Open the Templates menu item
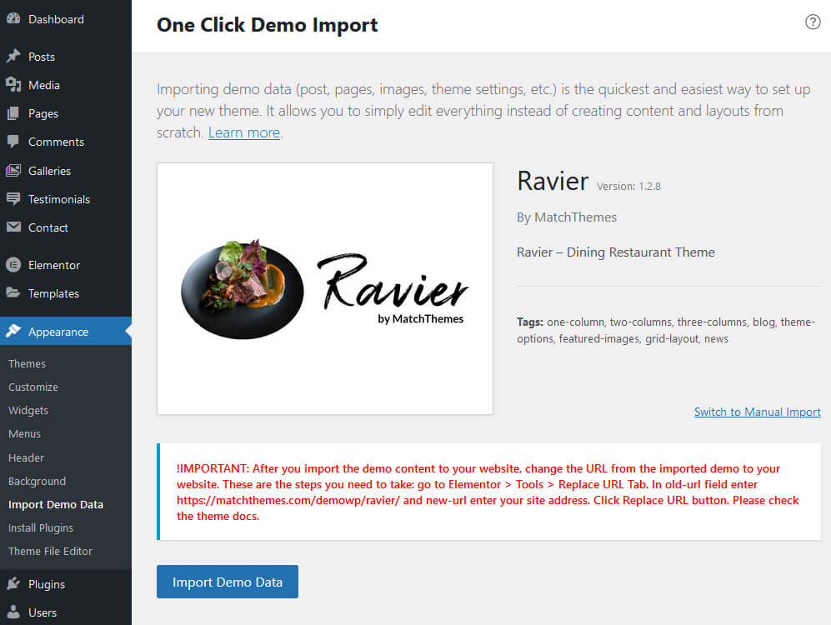 click(x=53, y=293)
